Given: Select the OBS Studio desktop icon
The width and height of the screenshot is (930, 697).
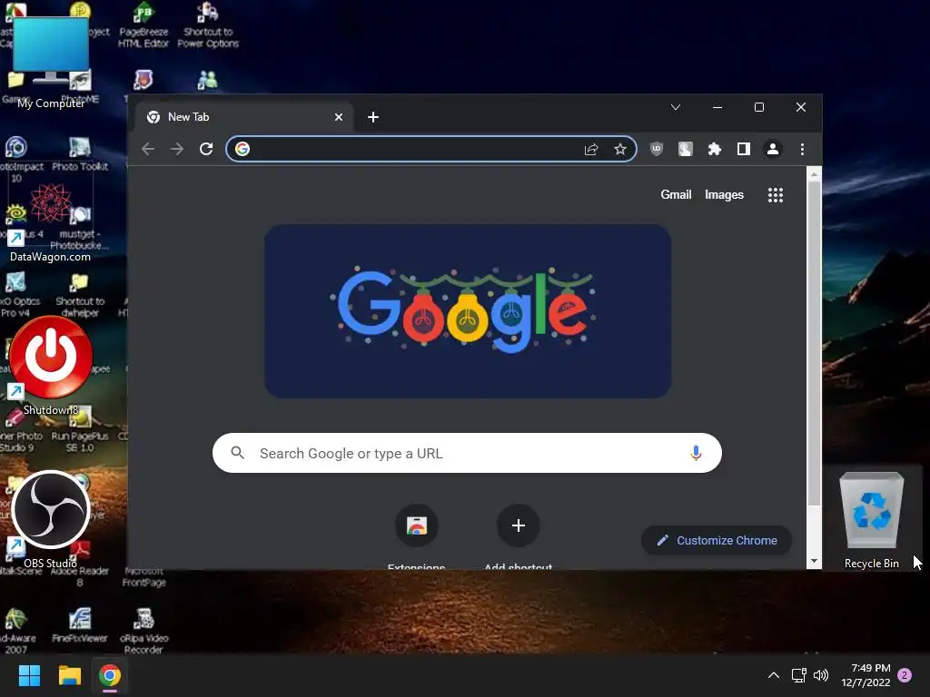Looking at the screenshot, I should (x=51, y=520).
